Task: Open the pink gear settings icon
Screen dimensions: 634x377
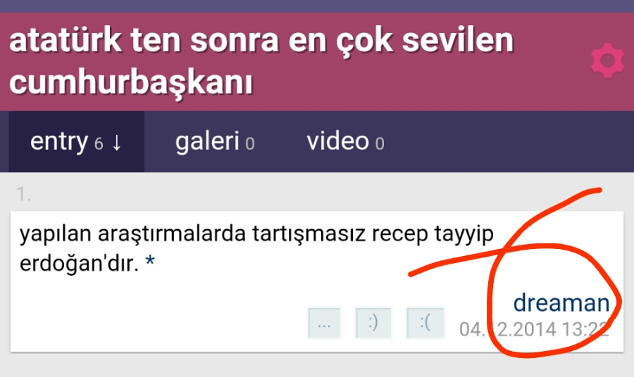Action: click(x=607, y=60)
